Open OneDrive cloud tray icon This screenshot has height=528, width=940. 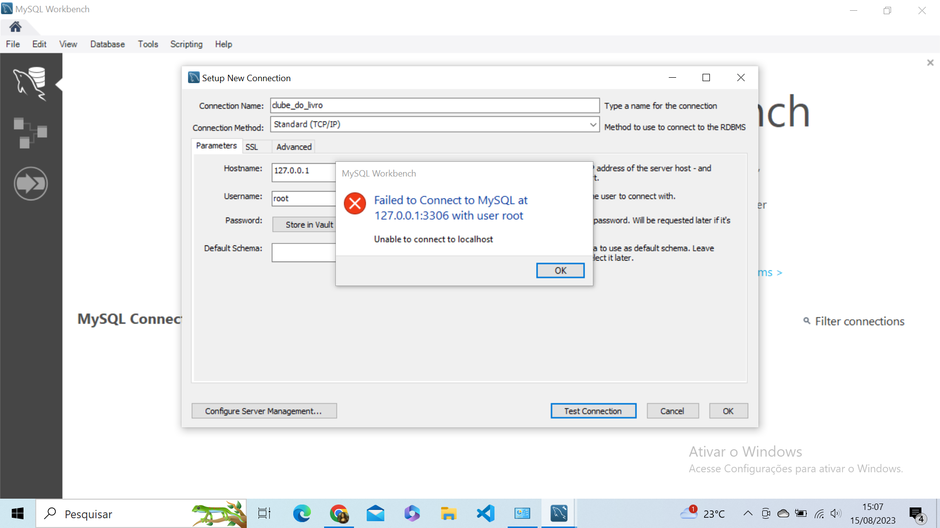(x=783, y=513)
